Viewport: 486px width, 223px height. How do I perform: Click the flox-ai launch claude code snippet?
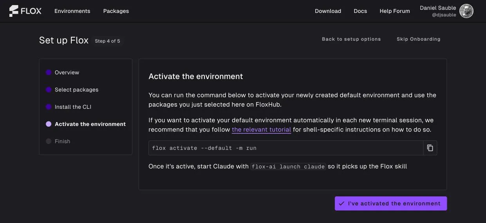coord(288,167)
